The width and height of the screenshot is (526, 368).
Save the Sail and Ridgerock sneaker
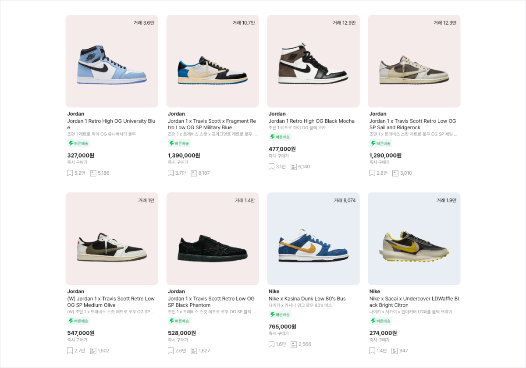pyautogui.click(x=373, y=173)
